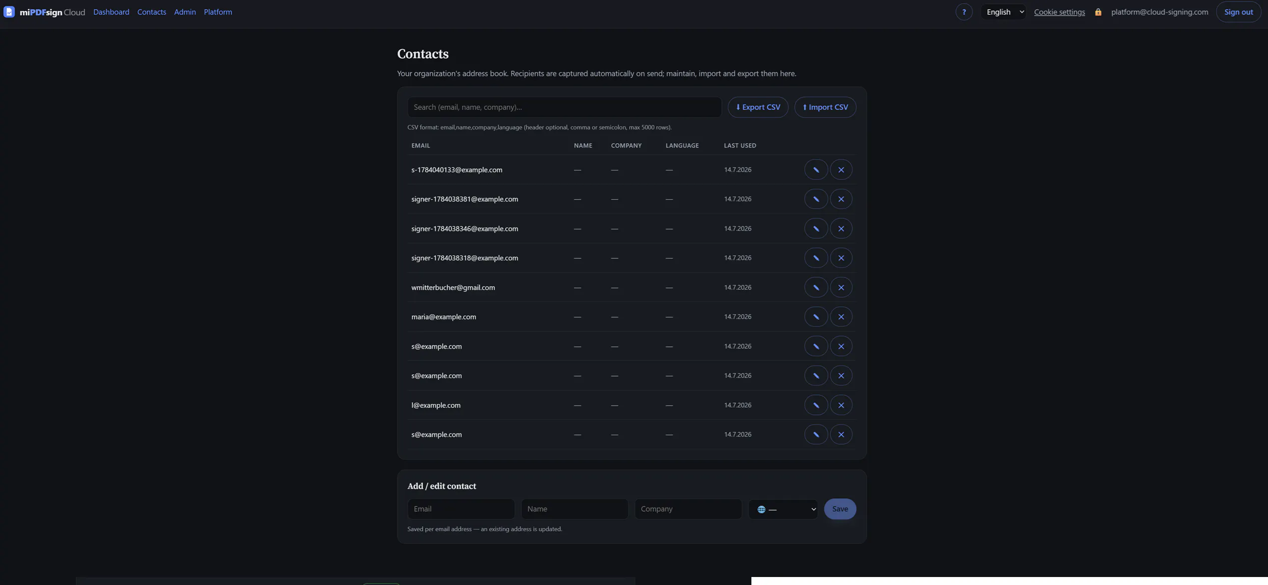1268x585 pixels.
Task: Select the l@example.com email text
Action: coord(436,405)
